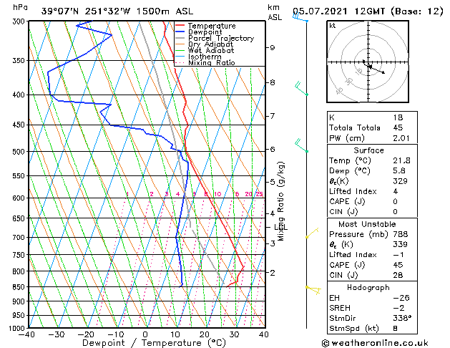Viewport: 450px width, 348px height.
Task: Click the 'Dry Adiabat' legend entry
Action: tap(210, 44)
